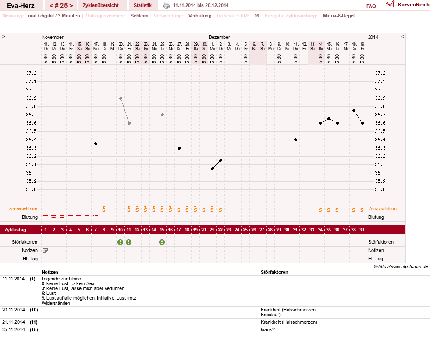Image resolution: width=430 pixels, height=353 pixels.
Task: Click the spotting marker on cycle day 7
Action: [96, 216]
